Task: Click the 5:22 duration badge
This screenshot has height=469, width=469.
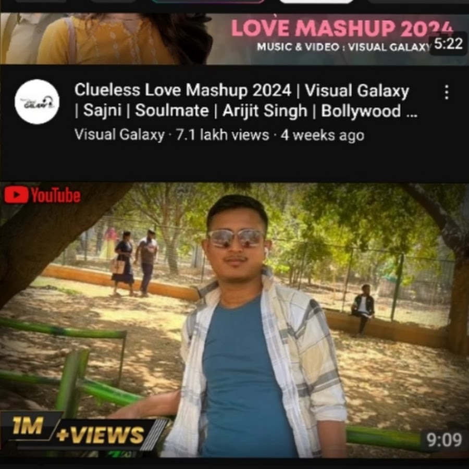Action: click(448, 44)
